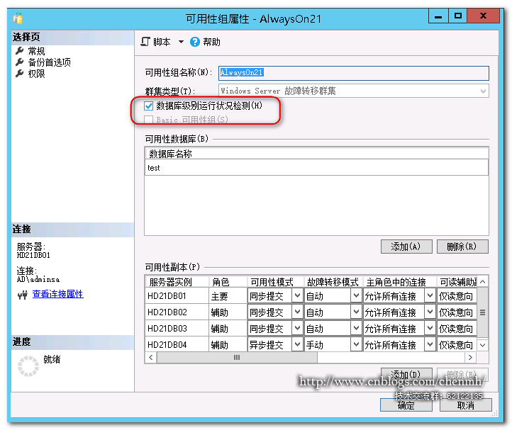This screenshot has height=430, width=512.
Task: Click wrench icon beside 常规 page
Action: click(20, 51)
